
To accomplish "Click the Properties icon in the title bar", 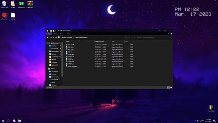I will coord(51,31).
